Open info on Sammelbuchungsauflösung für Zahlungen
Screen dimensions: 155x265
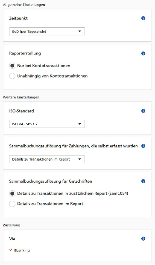(x=143, y=146)
